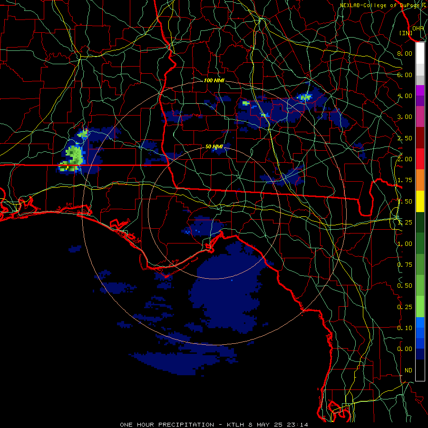The image size is (428, 428).
Task: Pick the white legend swatch at top
Action: (x=420, y=53)
